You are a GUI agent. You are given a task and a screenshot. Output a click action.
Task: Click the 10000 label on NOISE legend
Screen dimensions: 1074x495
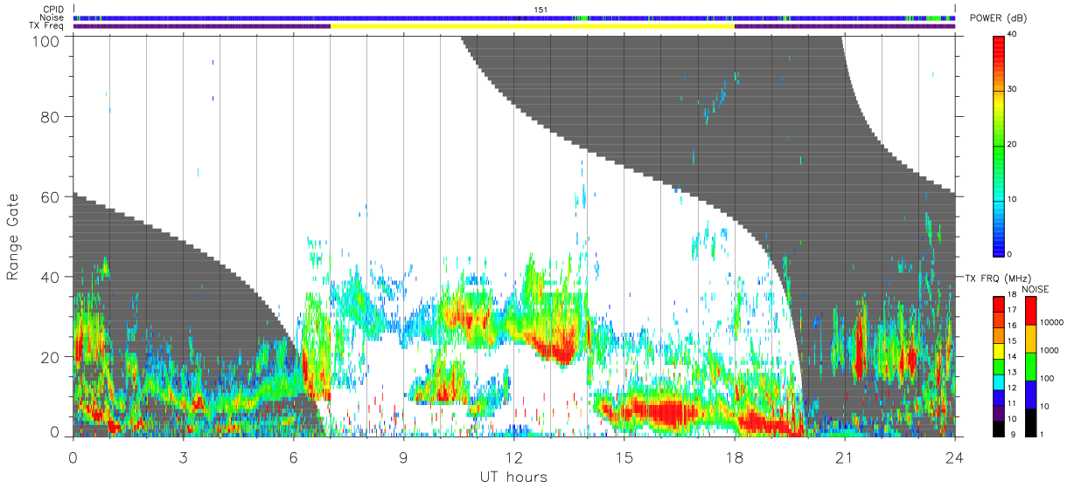coord(1052,322)
